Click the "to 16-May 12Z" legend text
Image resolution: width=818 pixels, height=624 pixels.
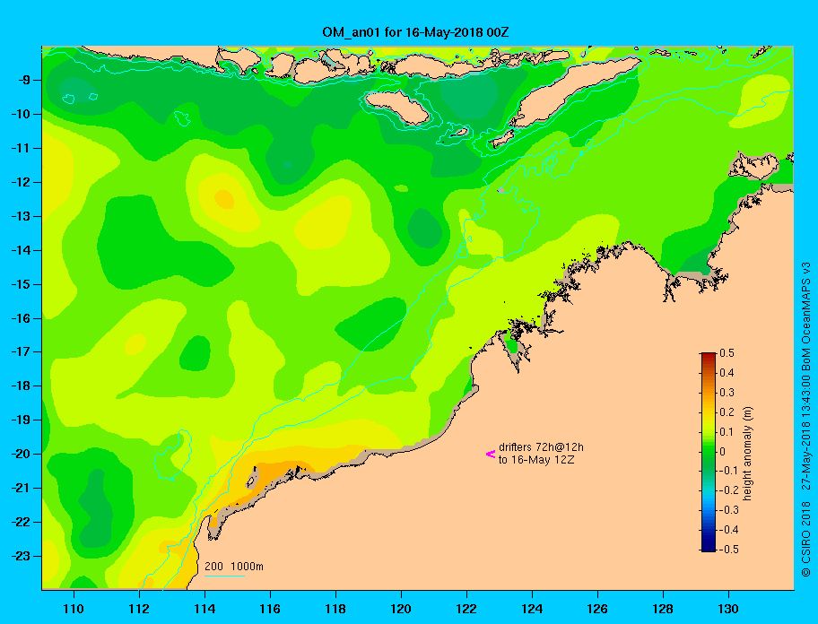click(x=536, y=460)
